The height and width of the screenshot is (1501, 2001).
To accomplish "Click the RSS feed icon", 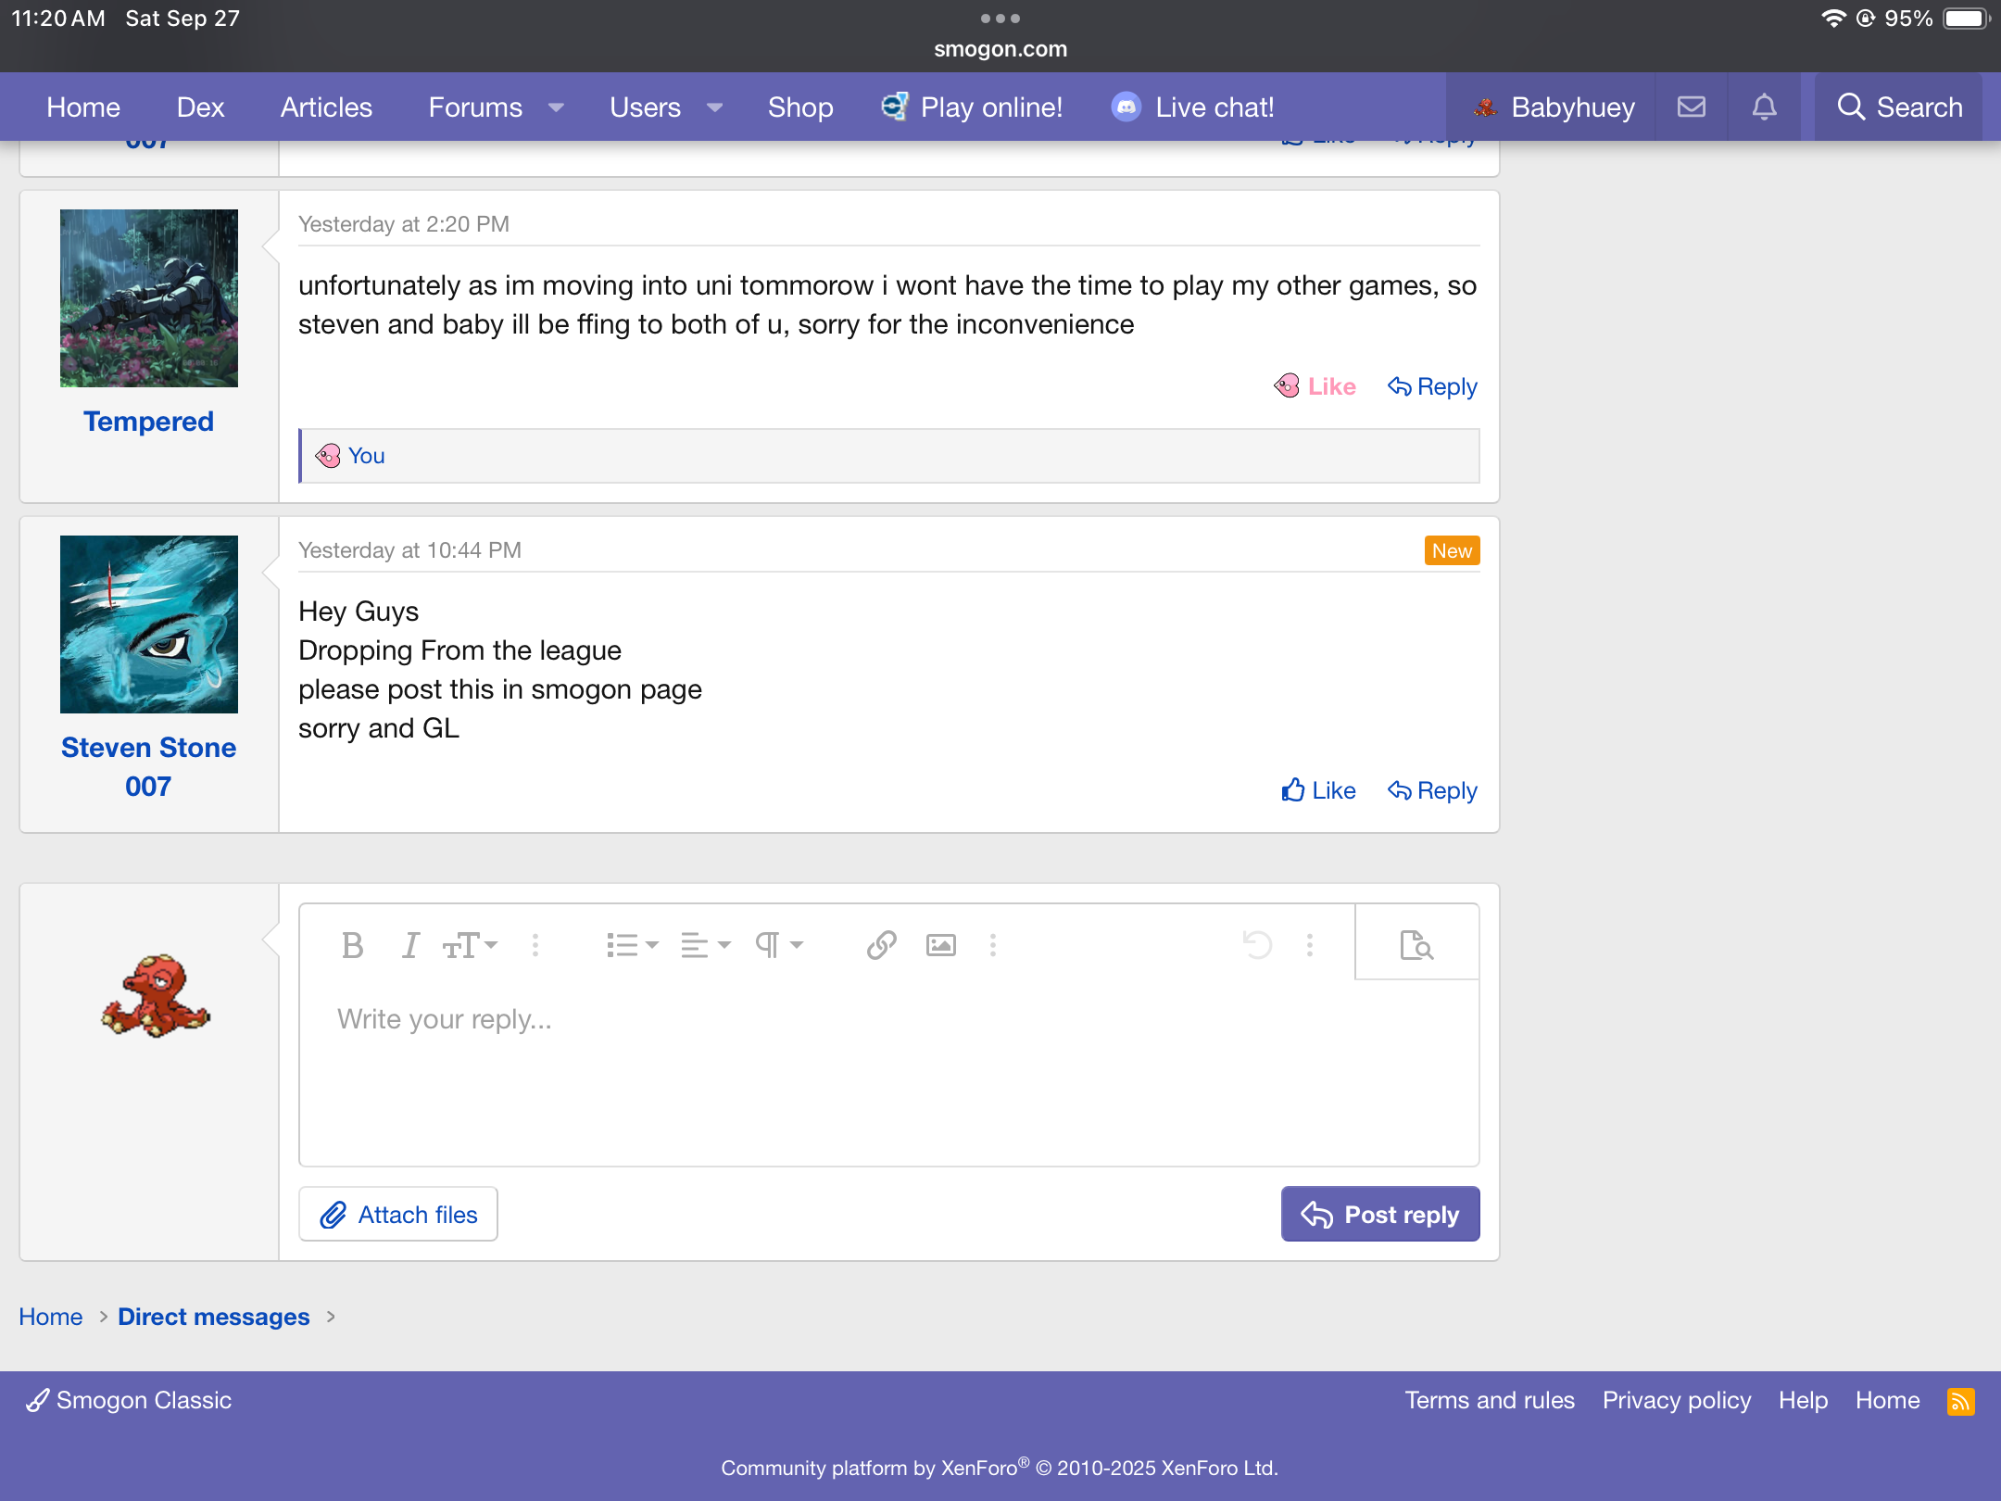I will 1960,1401.
